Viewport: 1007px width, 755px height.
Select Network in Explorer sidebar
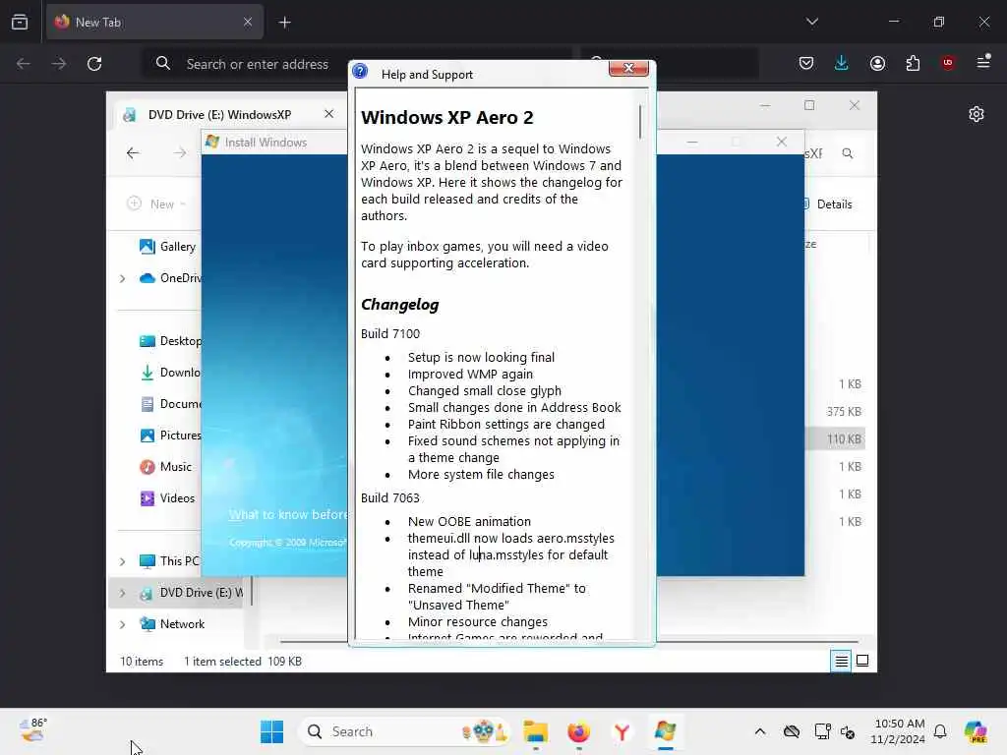click(x=172, y=624)
